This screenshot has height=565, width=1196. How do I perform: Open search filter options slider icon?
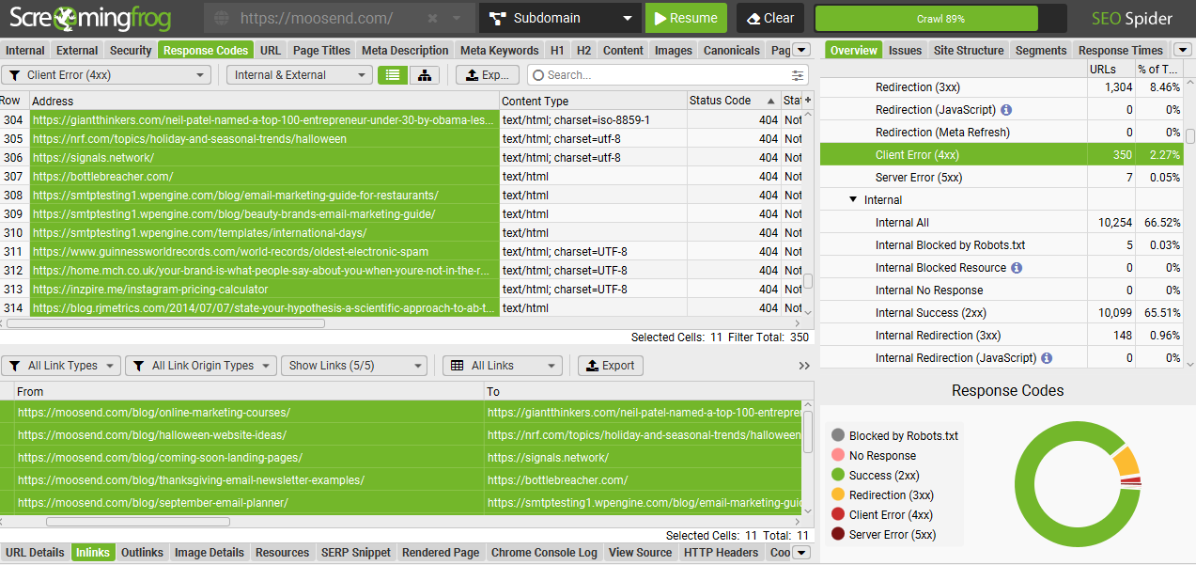799,75
